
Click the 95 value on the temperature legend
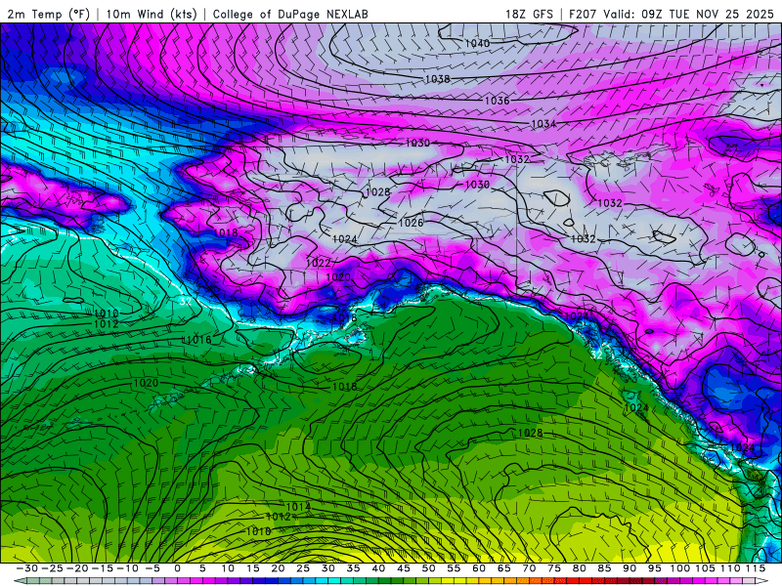tap(654, 568)
